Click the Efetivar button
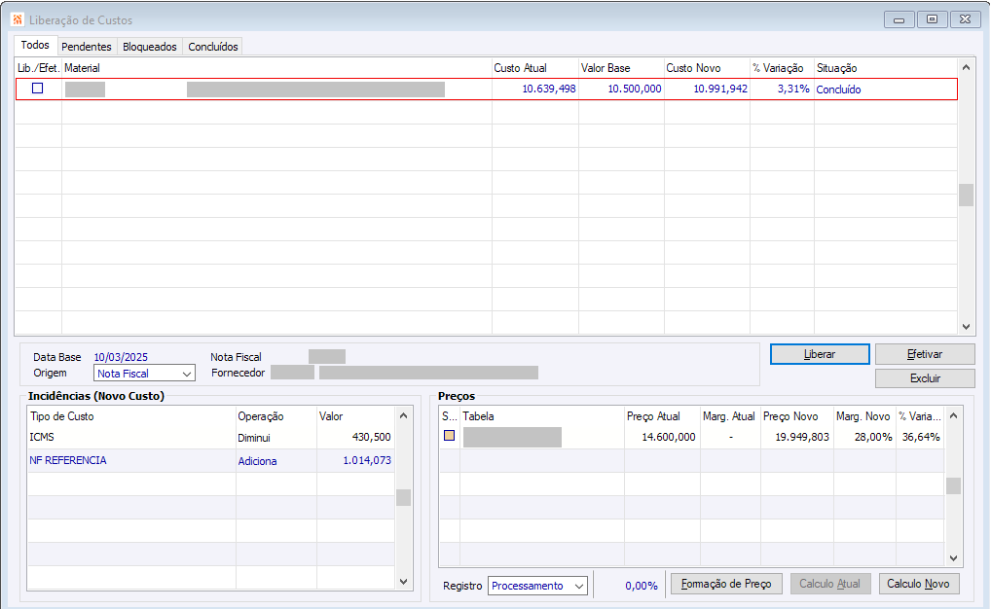 [925, 354]
